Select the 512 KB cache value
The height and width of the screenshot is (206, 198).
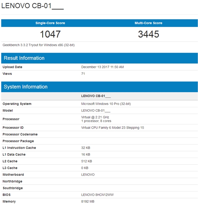86,161
